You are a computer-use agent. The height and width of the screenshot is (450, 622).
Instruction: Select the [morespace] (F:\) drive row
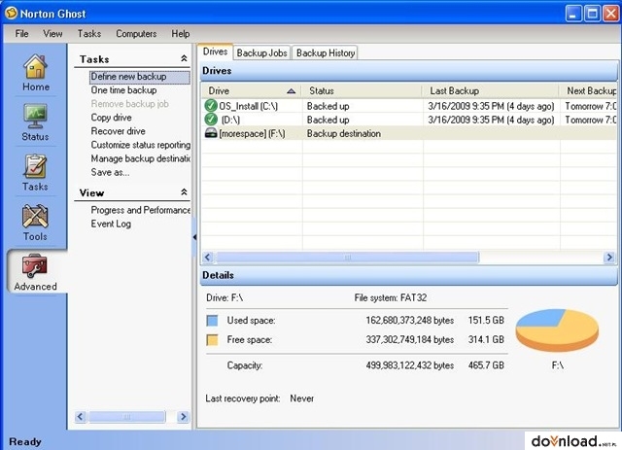click(409, 133)
